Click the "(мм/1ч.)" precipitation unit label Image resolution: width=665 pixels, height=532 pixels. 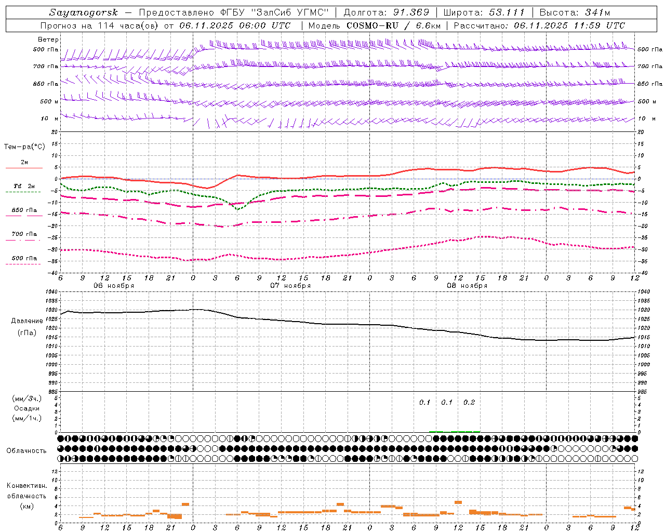pos(27,418)
